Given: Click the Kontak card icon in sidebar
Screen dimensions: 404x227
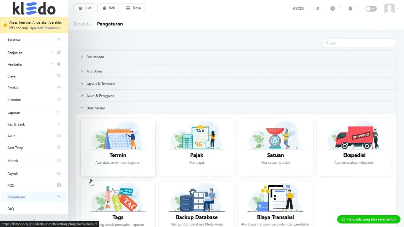Looking at the screenshot, I should (59, 160).
